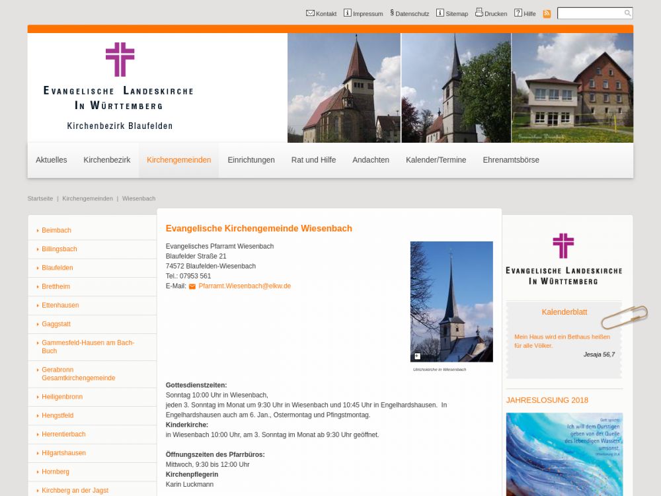This screenshot has height=496, width=661.
Task: Click the Kontakt envelope icon
Action: 310,13
